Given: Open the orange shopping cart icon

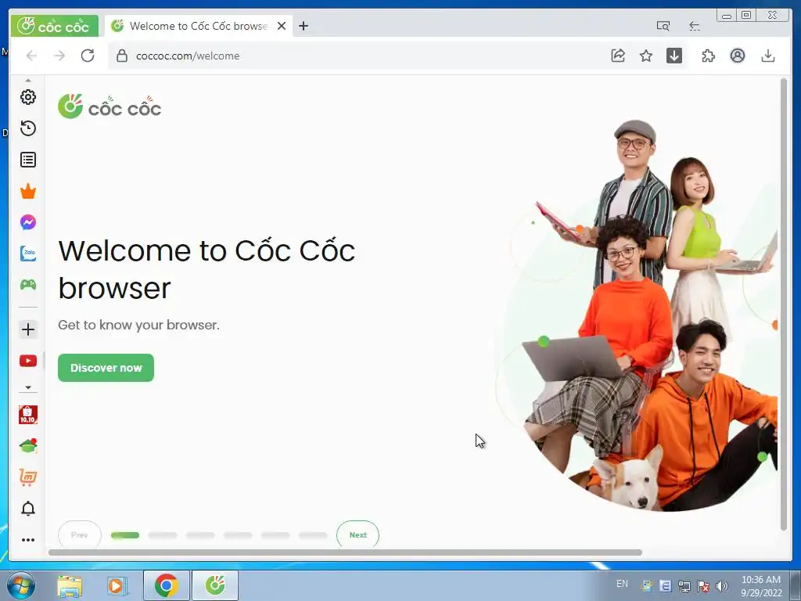Looking at the screenshot, I should 28,477.
